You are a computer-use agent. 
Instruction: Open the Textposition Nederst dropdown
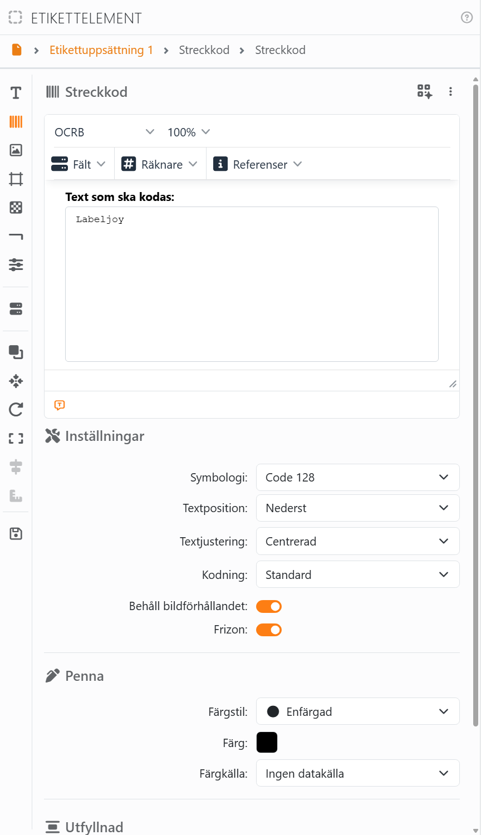[357, 508]
